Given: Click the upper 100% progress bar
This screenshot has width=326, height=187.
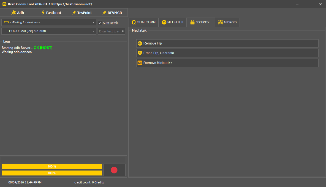Looking at the screenshot, I should pos(52,166).
